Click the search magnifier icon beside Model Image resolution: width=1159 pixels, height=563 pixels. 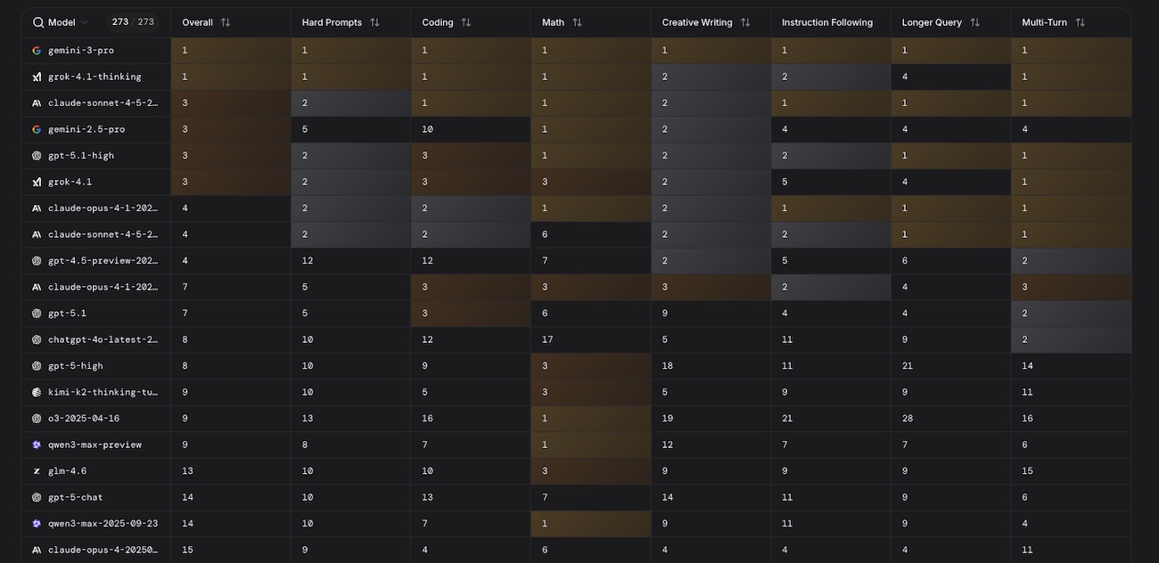pos(38,22)
